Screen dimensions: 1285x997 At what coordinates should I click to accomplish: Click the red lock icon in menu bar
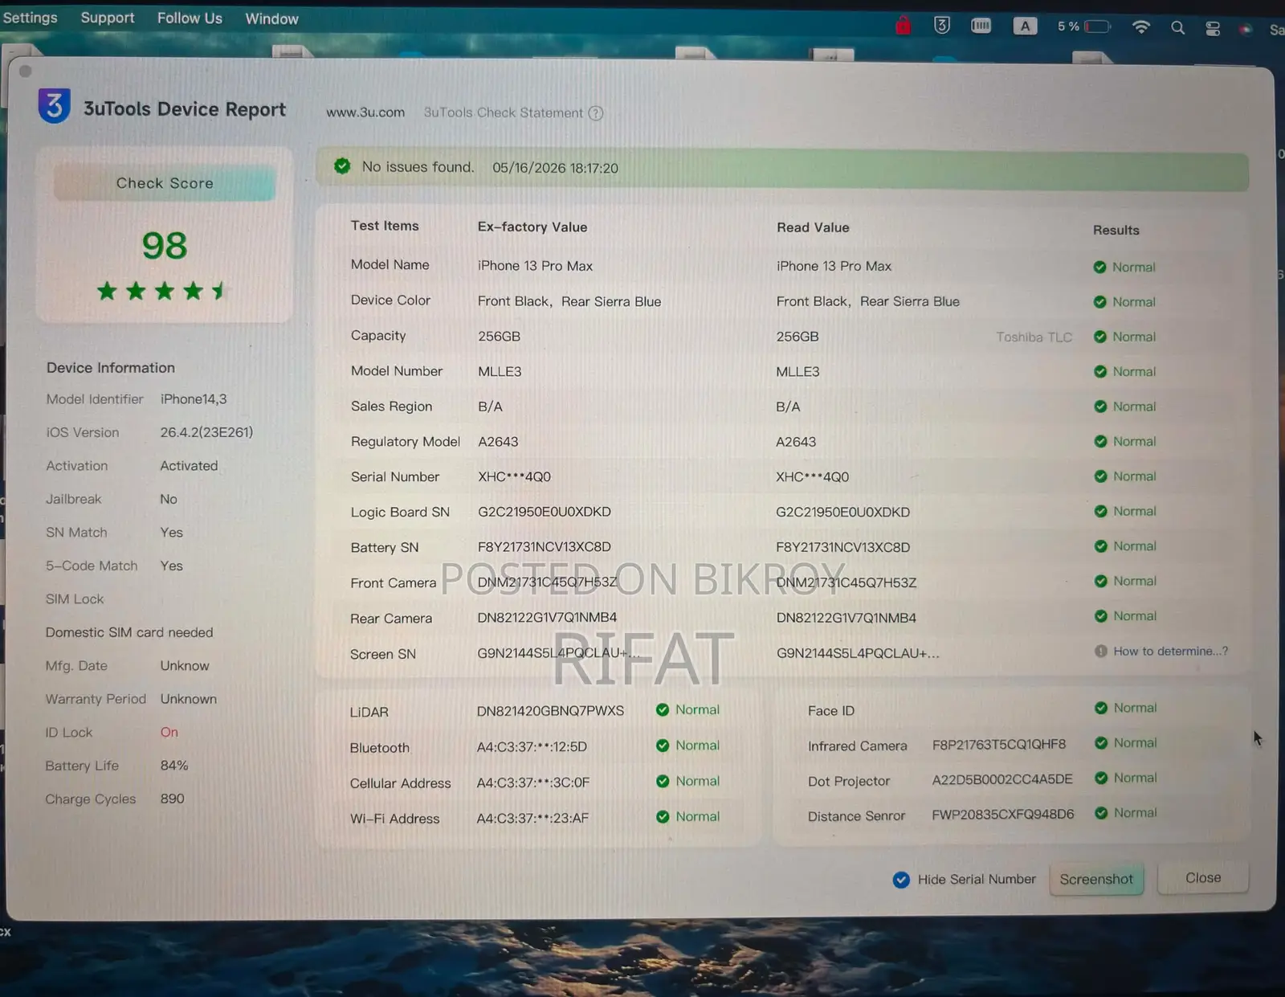904,26
